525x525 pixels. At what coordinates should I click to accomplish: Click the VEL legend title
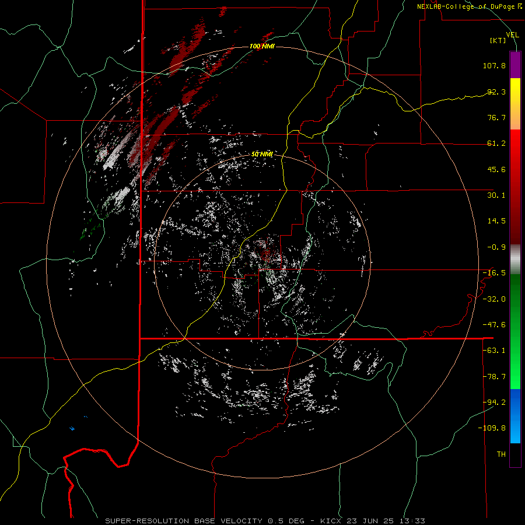[x=513, y=35]
